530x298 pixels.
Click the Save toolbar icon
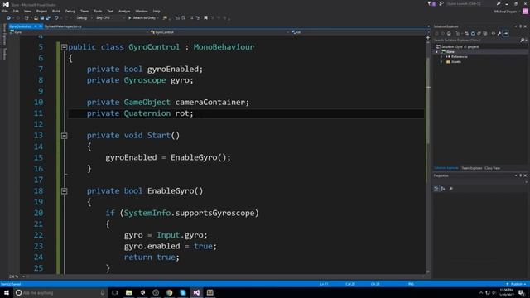coord(42,18)
